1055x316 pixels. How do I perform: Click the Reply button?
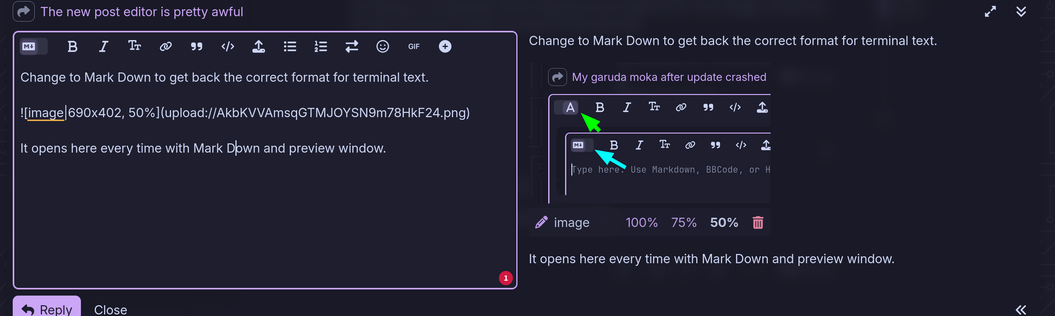[x=47, y=308]
